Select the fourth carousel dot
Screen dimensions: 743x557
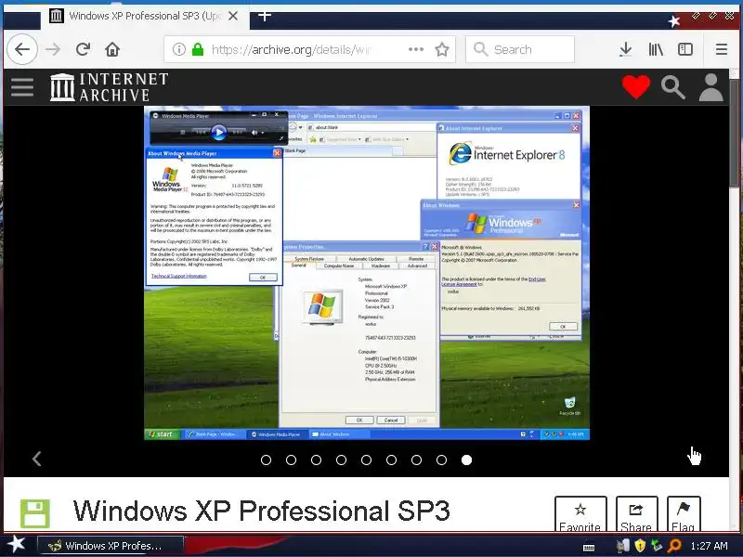pyautogui.click(x=341, y=460)
